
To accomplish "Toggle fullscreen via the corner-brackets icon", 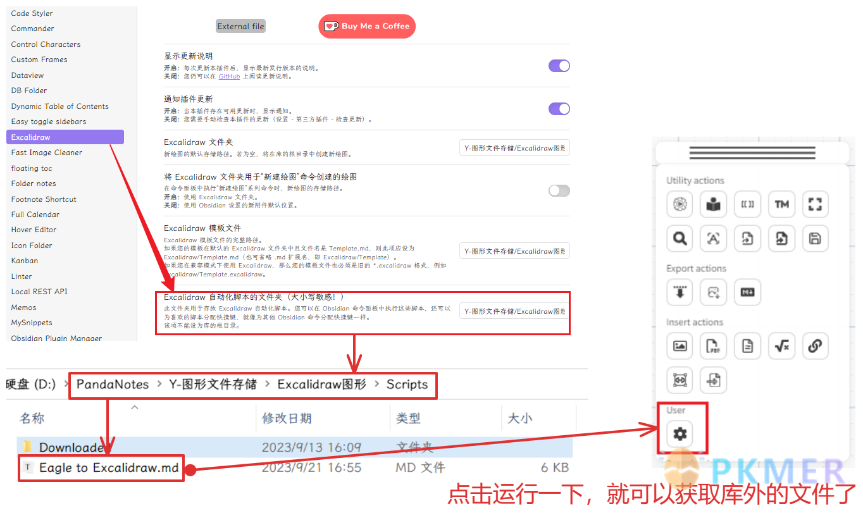I will (x=815, y=204).
